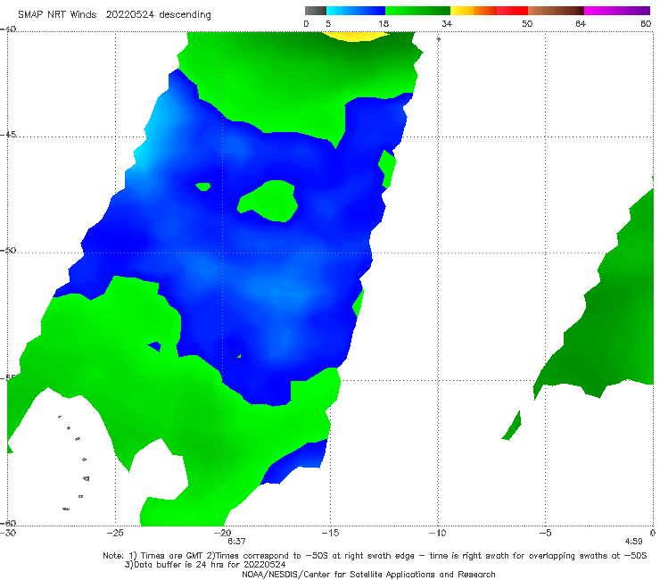The image size is (660, 580).
Task: Click the color bar label "64"
Action: tap(581, 23)
